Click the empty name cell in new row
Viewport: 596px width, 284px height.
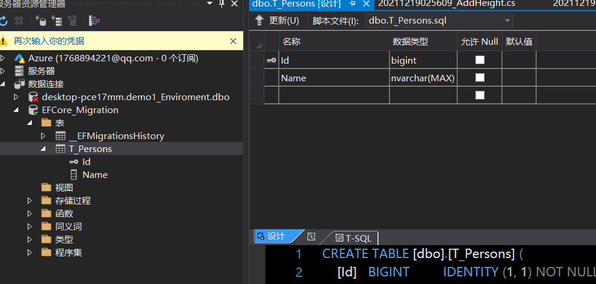coord(334,95)
